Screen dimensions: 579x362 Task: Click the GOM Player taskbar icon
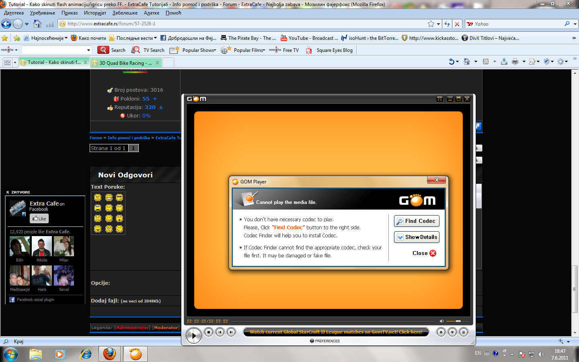tap(136, 354)
